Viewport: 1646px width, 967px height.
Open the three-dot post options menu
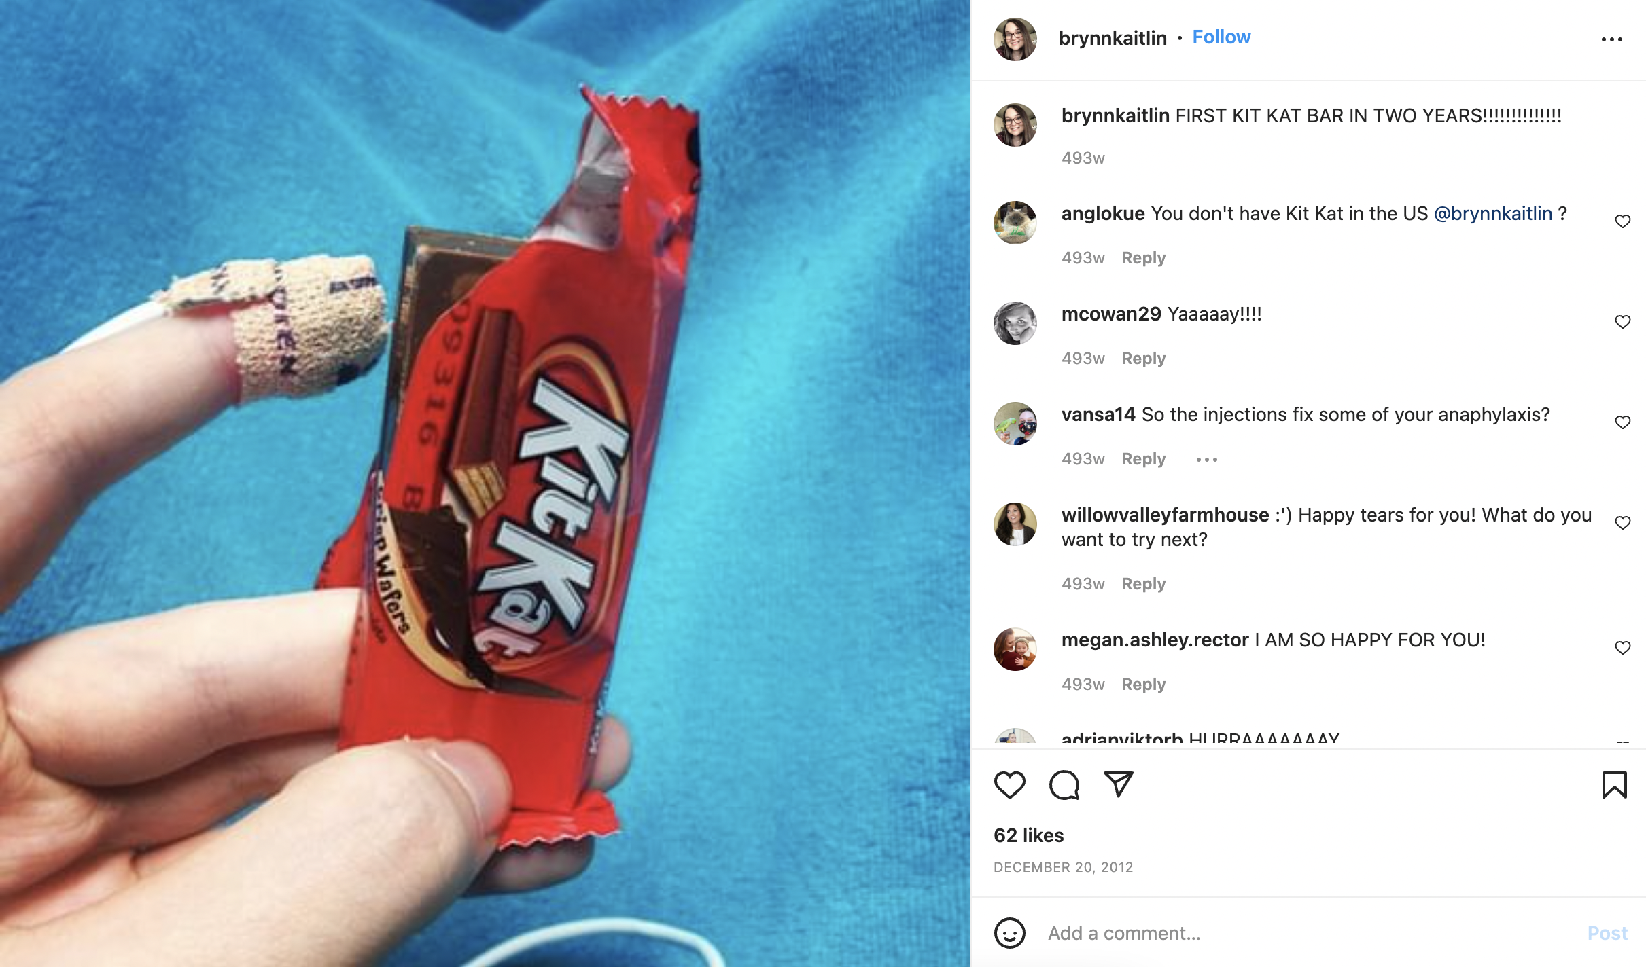1612,39
